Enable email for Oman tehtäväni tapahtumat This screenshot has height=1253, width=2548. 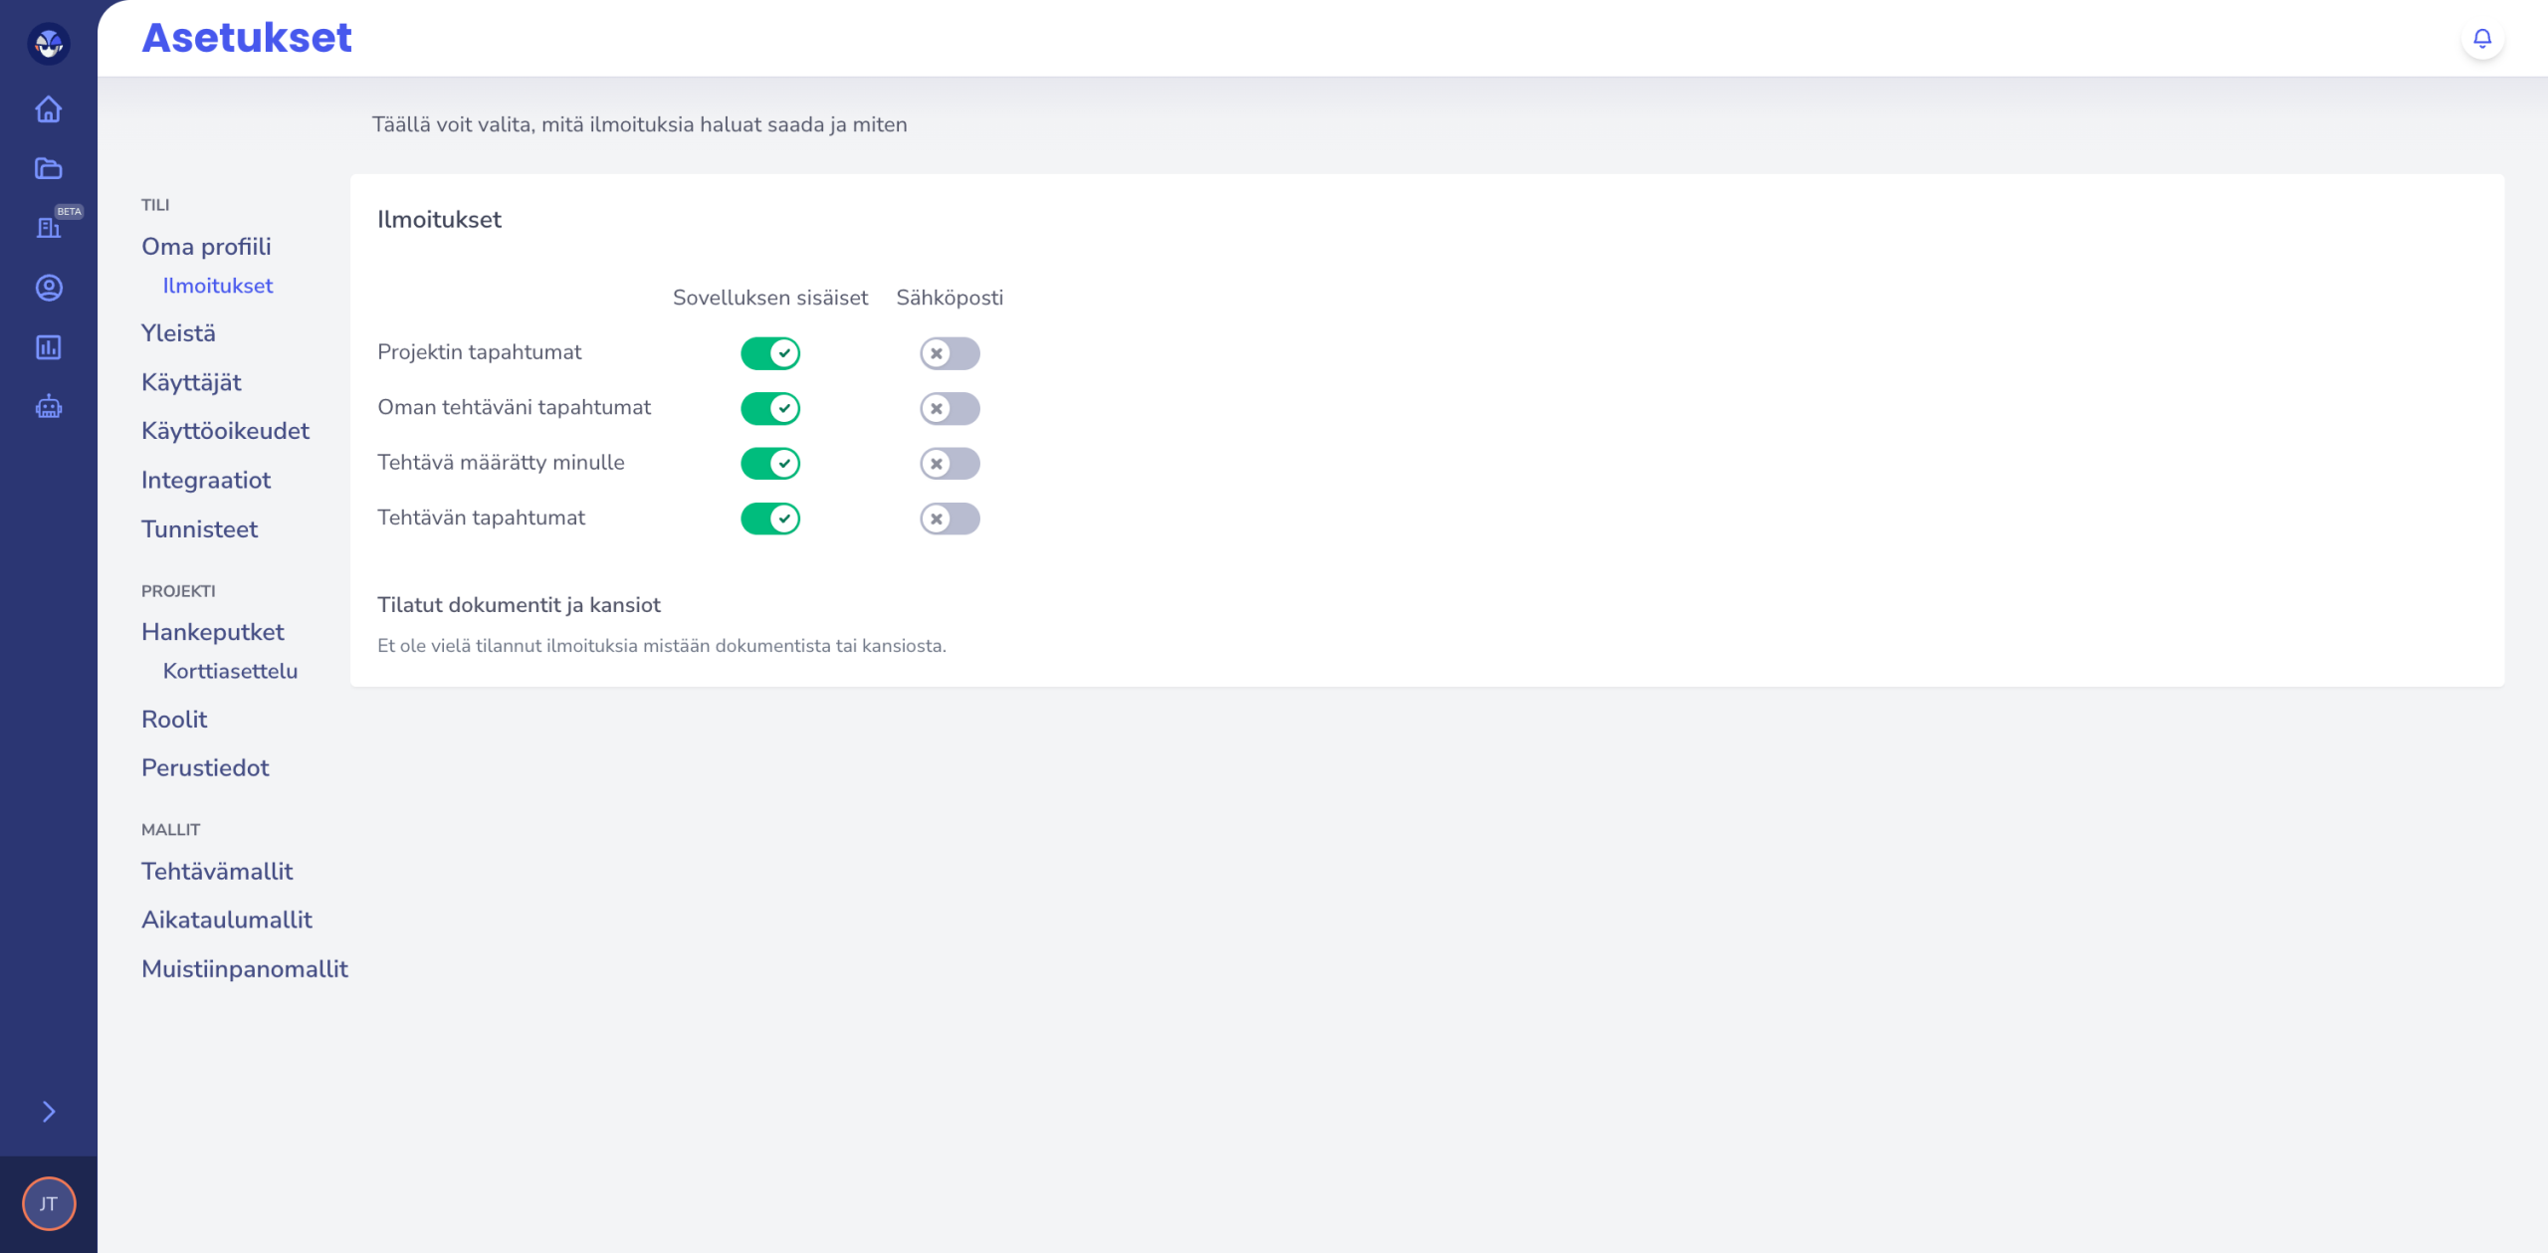click(x=950, y=408)
